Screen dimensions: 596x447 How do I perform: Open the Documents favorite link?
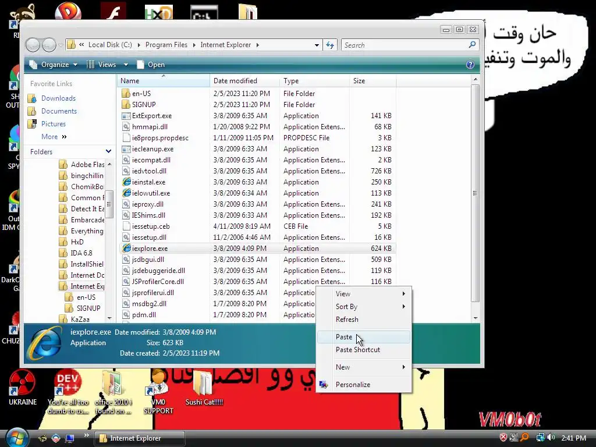point(59,111)
